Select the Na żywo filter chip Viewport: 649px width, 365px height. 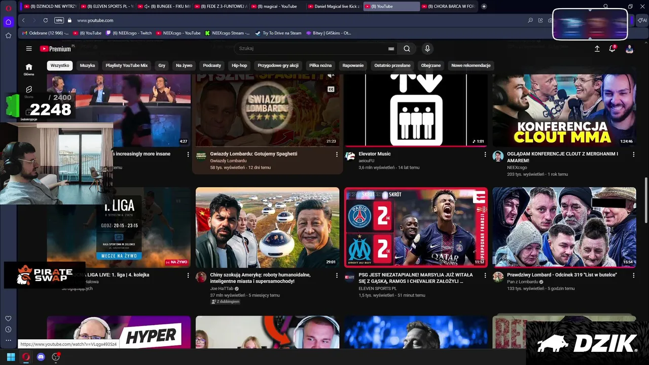[184, 65]
